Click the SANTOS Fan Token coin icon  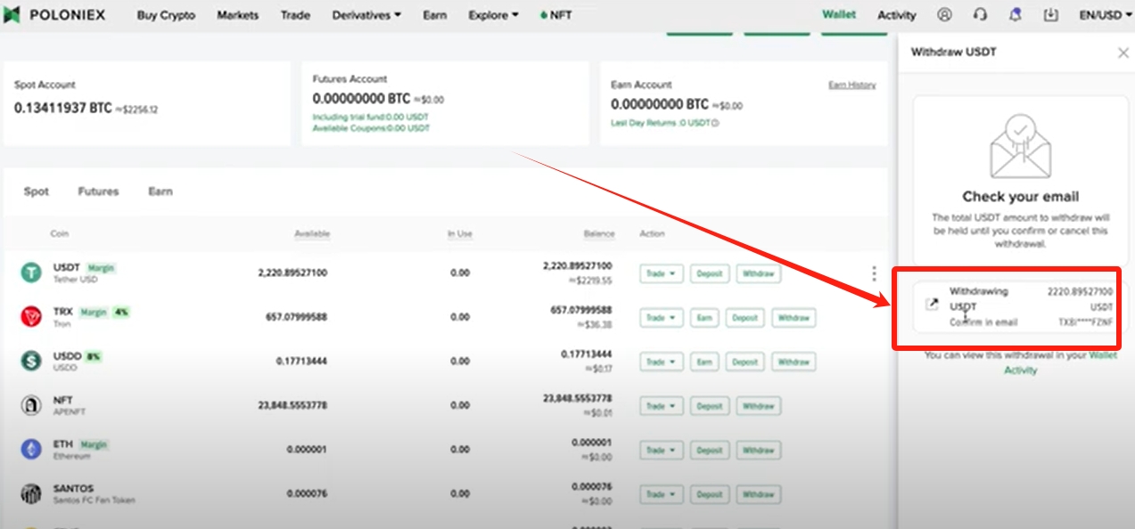pos(31,493)
